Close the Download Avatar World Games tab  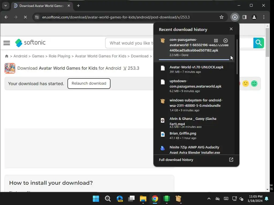(69, 6)
